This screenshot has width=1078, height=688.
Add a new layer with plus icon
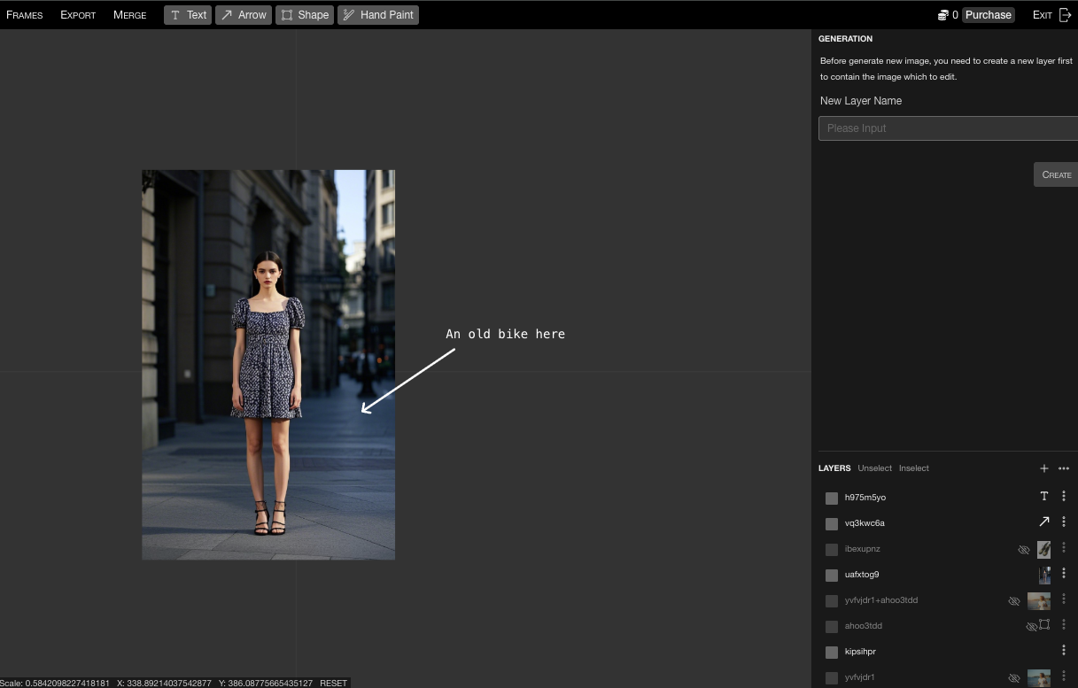point(1043,468)
